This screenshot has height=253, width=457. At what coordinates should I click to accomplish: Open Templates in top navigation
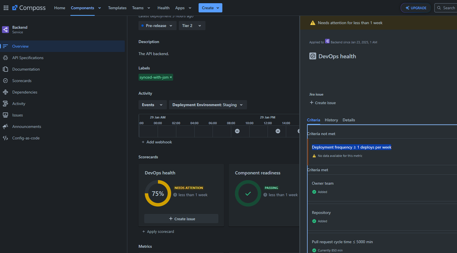click(117, 8)
